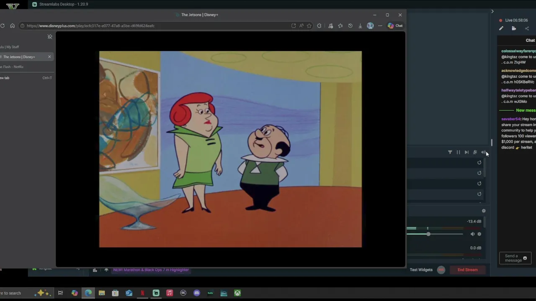Click username savaber54 in chat

(510, 119)
